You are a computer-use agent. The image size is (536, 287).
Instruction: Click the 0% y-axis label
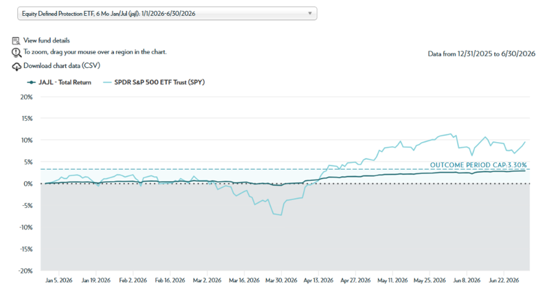pyautogui.click(x=28, y=184)
